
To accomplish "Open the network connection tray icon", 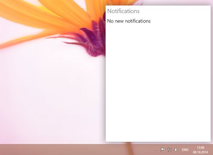I will pos(169,150).
